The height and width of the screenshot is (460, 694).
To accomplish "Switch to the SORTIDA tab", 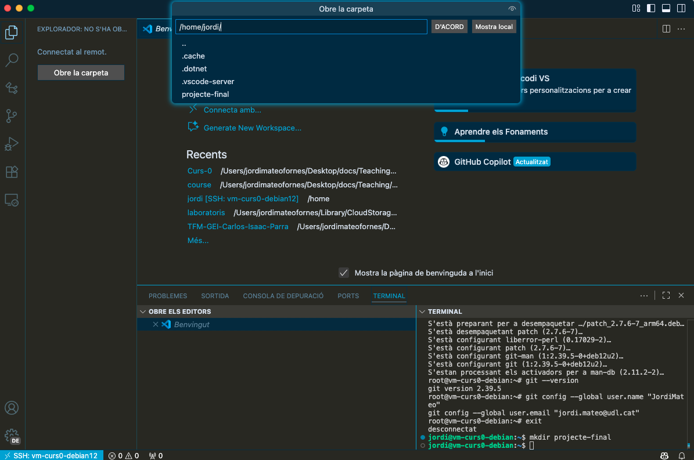I will (215, 296).
